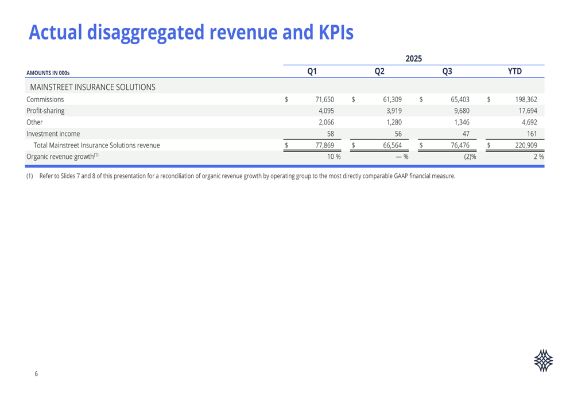574x393 pixels.
Task: Click the slide title about disaggregated revenue
Action: (x=191, y=33)
